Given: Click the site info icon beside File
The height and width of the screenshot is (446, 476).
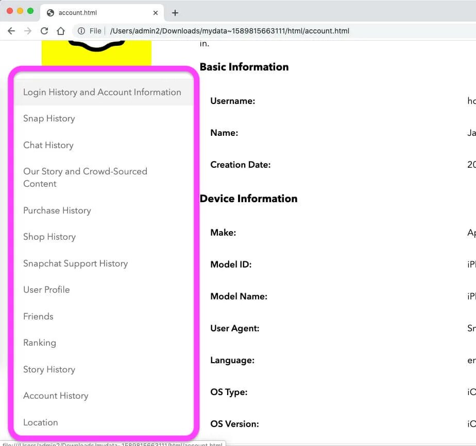Looking at the screenshot, I should [81, 31].
